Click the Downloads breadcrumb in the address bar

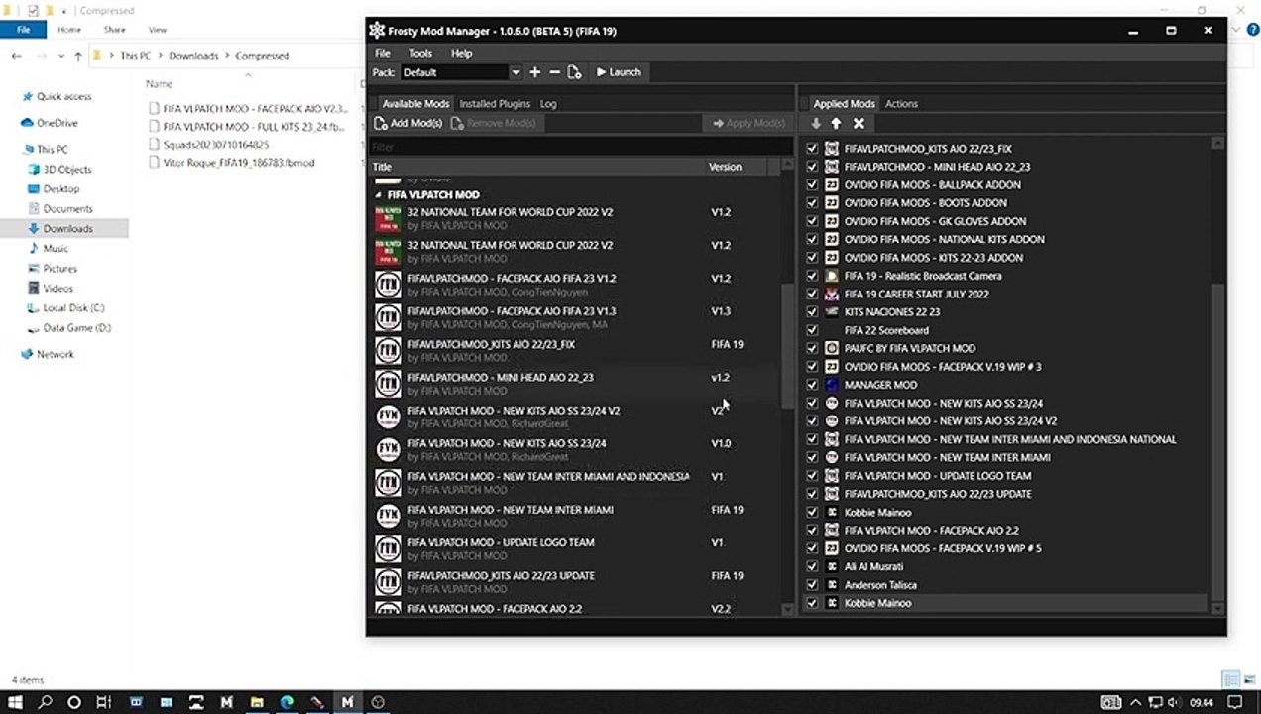pos(193,56)
